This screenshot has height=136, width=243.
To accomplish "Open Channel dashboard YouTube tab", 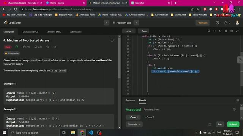I will pos(23,3).
